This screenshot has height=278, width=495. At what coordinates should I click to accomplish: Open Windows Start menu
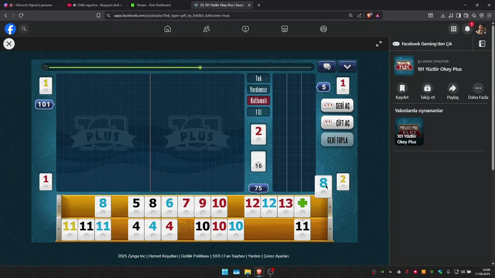coord(225,272)
